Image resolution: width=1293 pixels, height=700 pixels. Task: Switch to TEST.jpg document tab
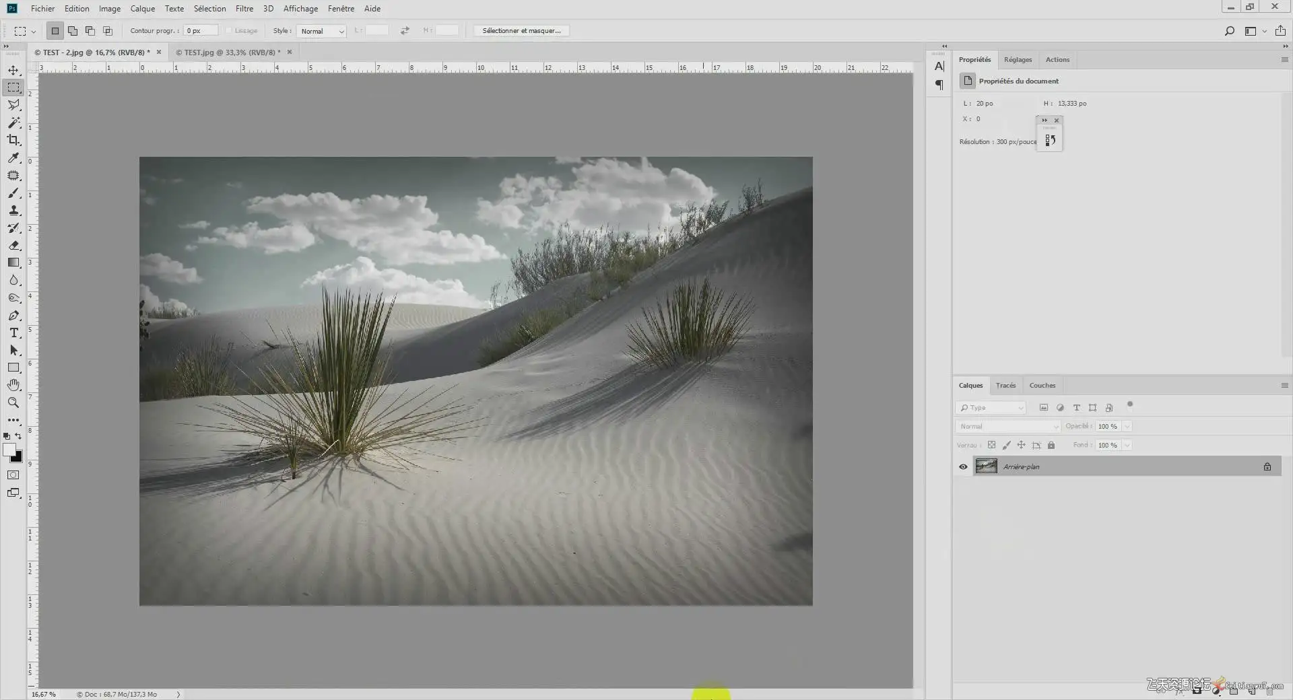coord(229,53)
